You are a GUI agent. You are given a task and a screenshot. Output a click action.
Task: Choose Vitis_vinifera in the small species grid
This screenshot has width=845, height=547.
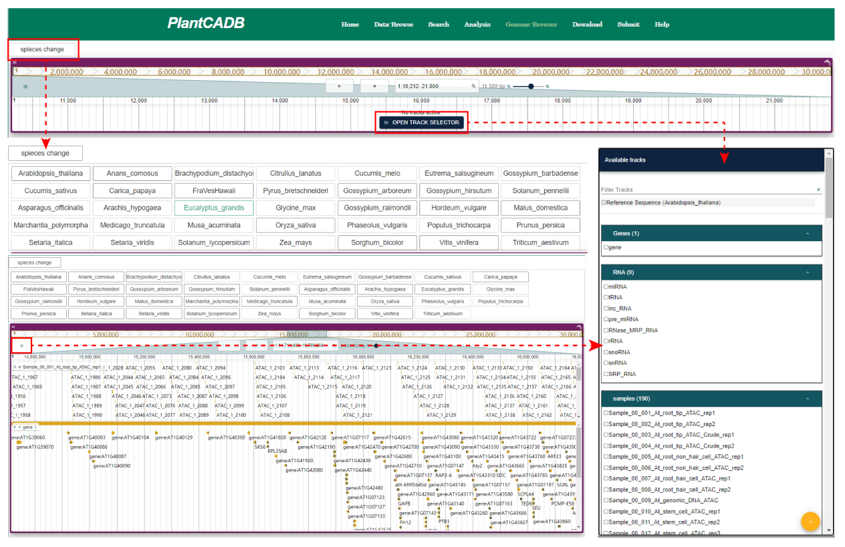coord(385,314)
